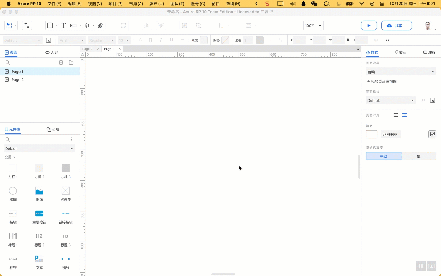This screenshot has width=441, height=276.
Task: Select the Pen drawing tool
Action: (x=100, y=25)
